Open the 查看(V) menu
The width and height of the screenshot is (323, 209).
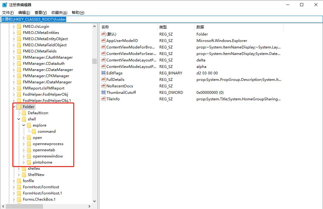41,13
